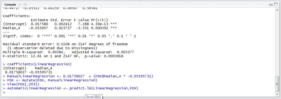This screenshot has height=99, width=281.
Task: Click the Median_4 coefficient row
Action: (x=60, y=28)
